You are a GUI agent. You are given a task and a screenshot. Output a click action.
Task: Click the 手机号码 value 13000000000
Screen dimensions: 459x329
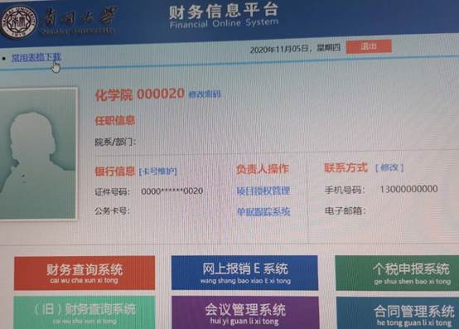[x=408, y=189]
